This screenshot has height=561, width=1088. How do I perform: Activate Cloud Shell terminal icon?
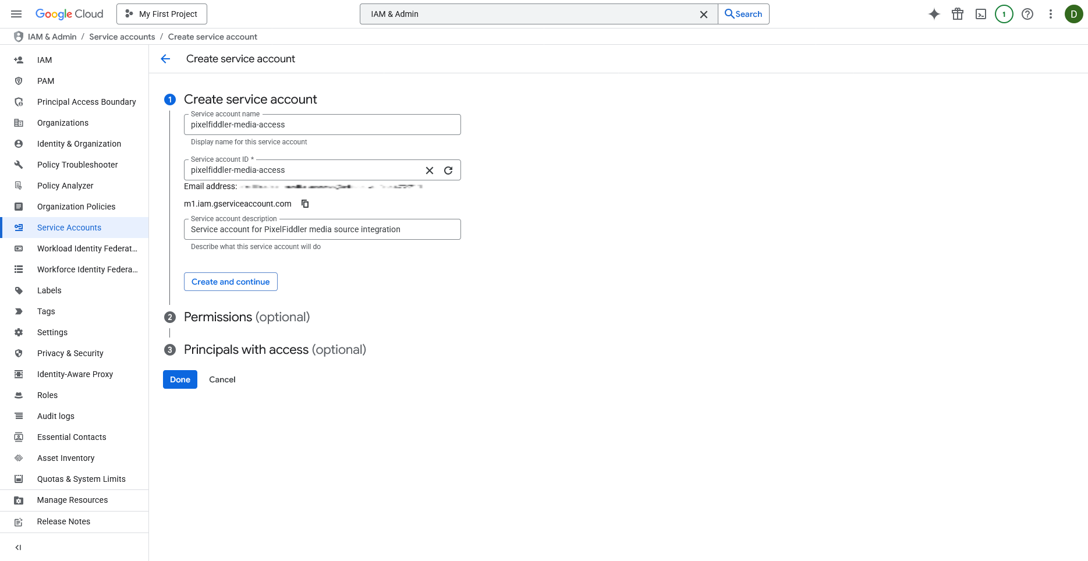(x=980, y=14)
